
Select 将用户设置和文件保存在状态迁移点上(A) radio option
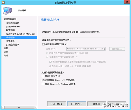[47, 53]
